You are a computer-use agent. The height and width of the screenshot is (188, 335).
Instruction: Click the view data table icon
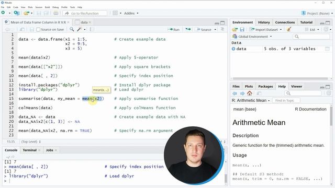[x=327, y=49]
